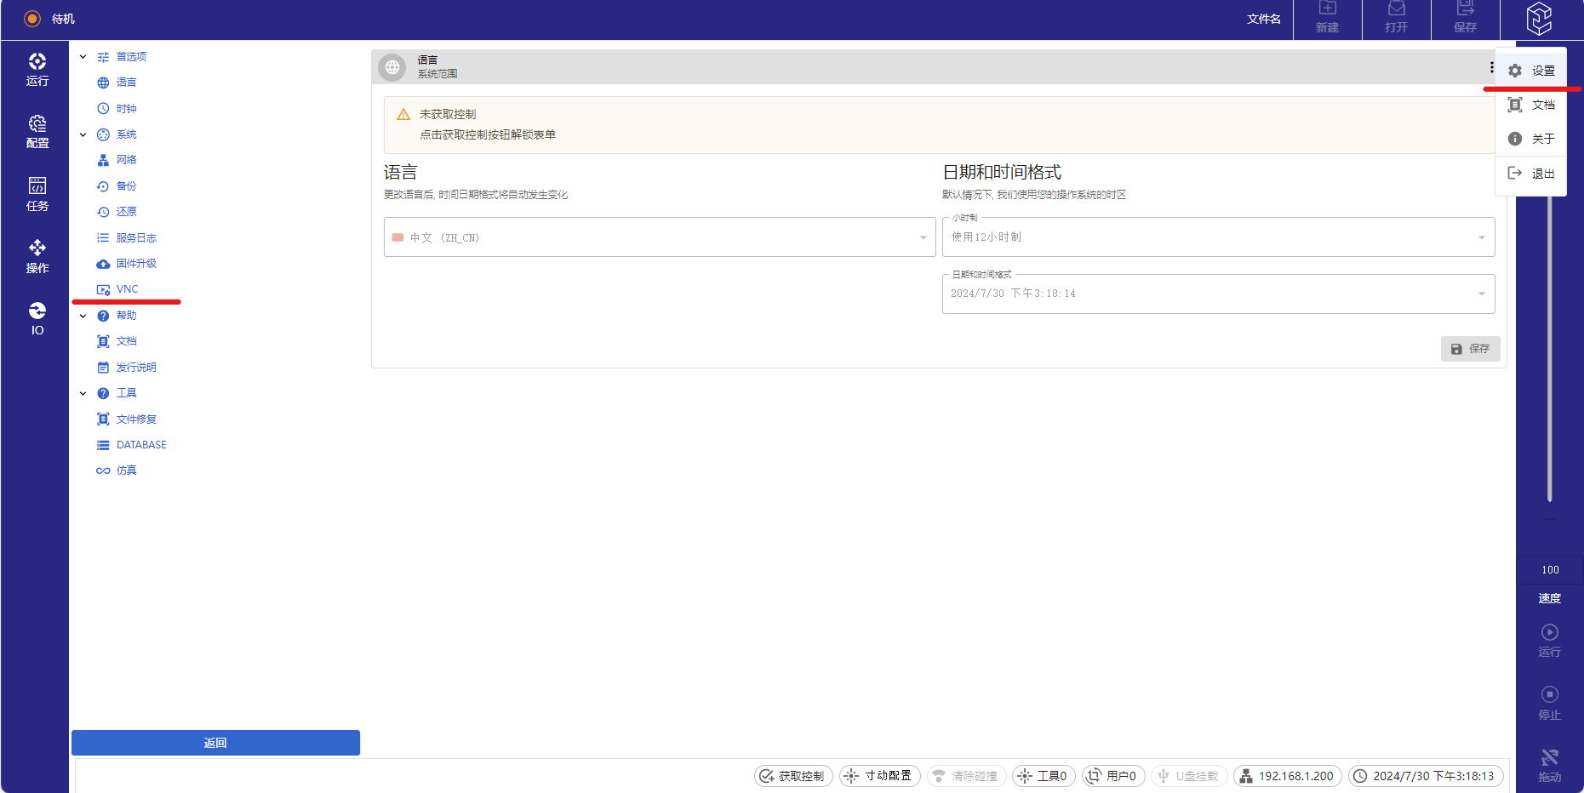Viewport: 1584px width, 793px height.
Task: Open the IO sidebar icon
Action: (37, 318)
